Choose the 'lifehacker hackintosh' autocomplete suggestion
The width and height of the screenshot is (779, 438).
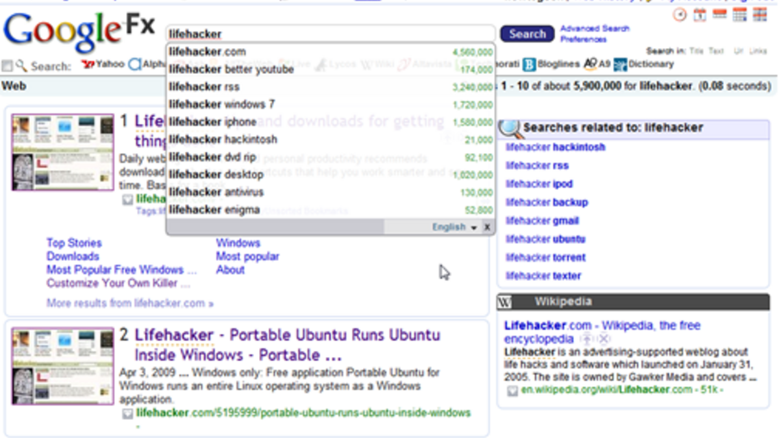(223, 140)
